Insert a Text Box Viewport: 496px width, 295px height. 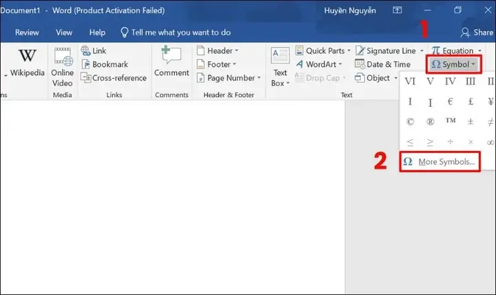click(x=280, y=67)
